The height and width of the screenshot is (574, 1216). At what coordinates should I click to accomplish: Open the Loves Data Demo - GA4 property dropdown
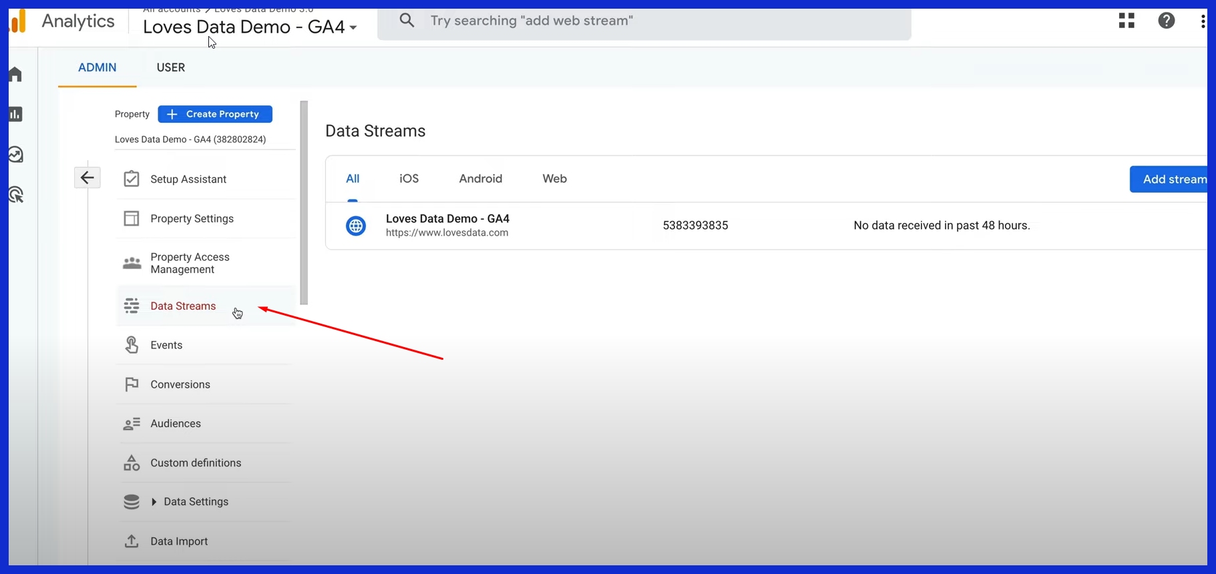coord(250,27)
